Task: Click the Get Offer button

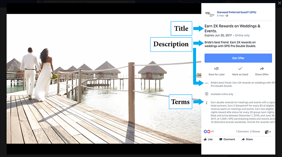Action: coord(238,58)
